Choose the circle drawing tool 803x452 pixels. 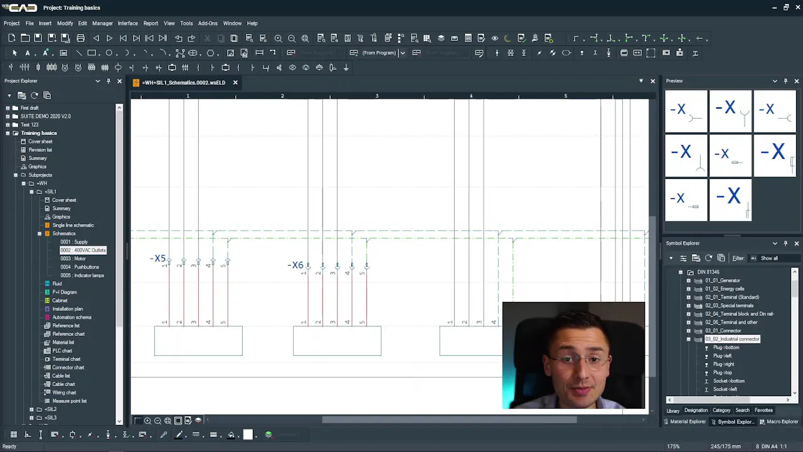(x=109, y=53)
